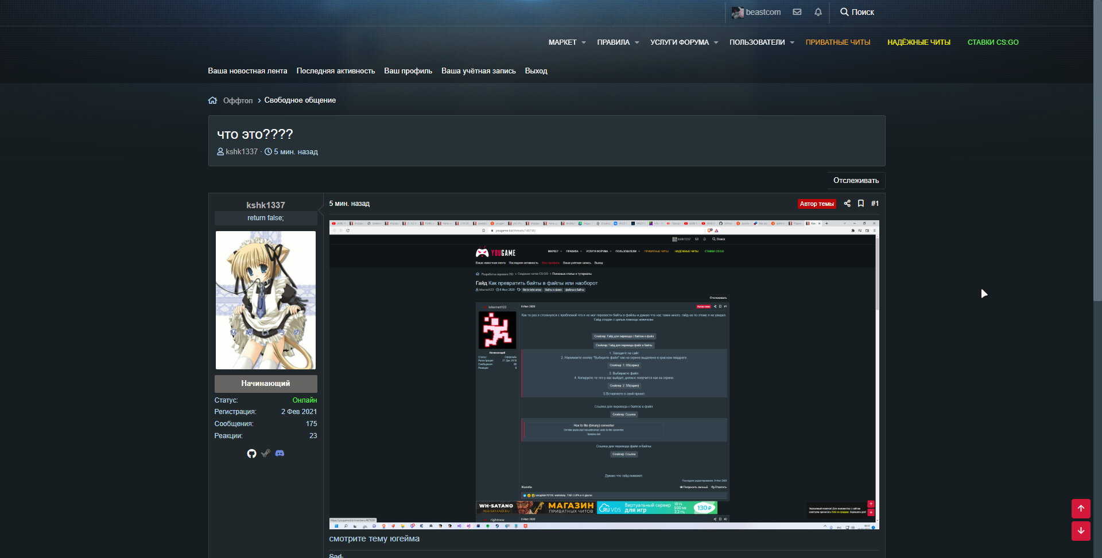
Task: Open СТАВКИ CS:GO in navigation
Action: point(993,42)
